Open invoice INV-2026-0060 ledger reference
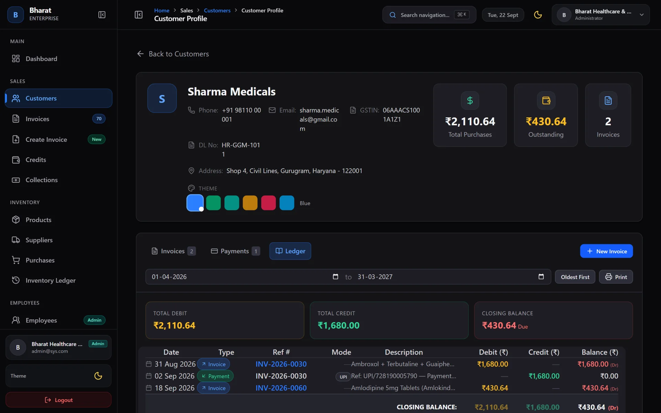The width and height of the screenshot is (661, 413). tap(281, 388)
